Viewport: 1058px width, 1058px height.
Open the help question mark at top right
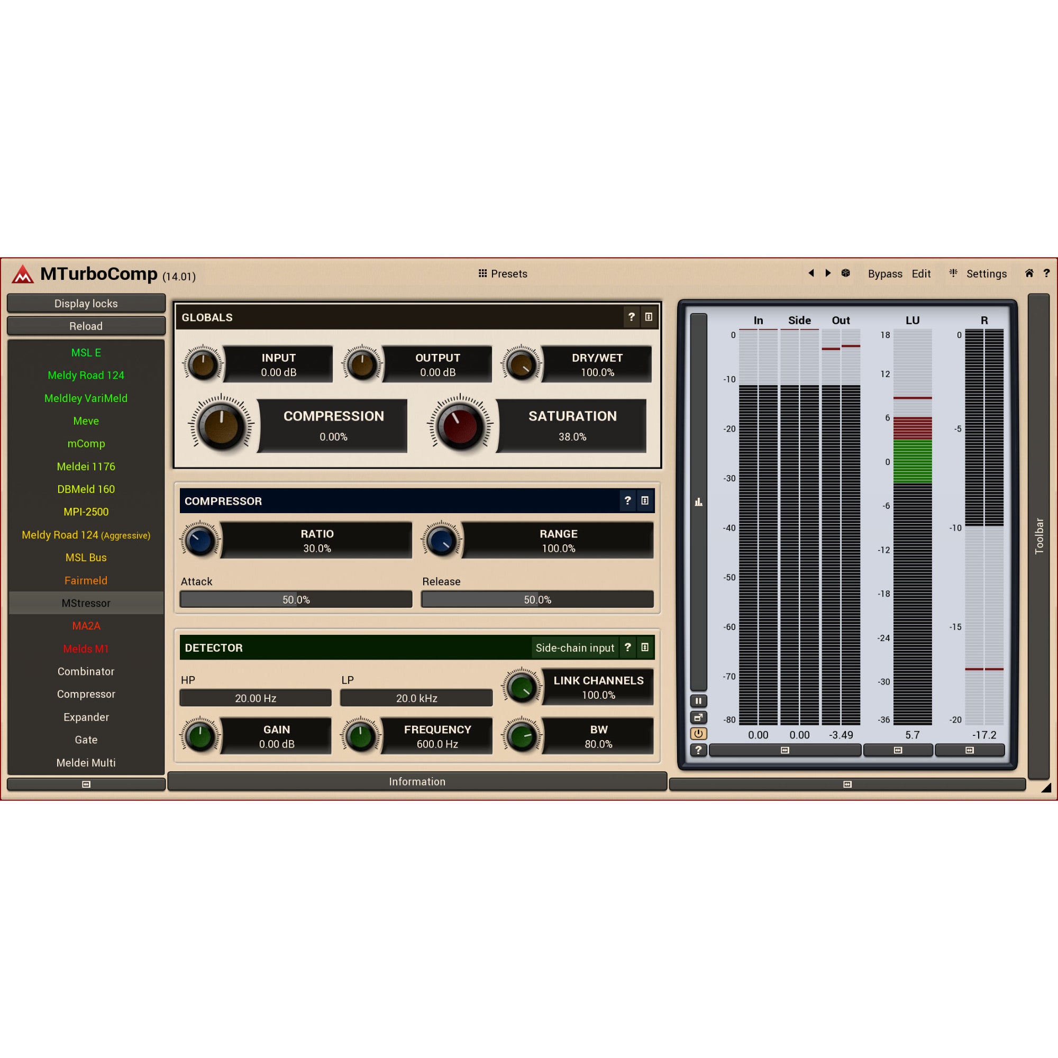click(x=1046, y=273)
